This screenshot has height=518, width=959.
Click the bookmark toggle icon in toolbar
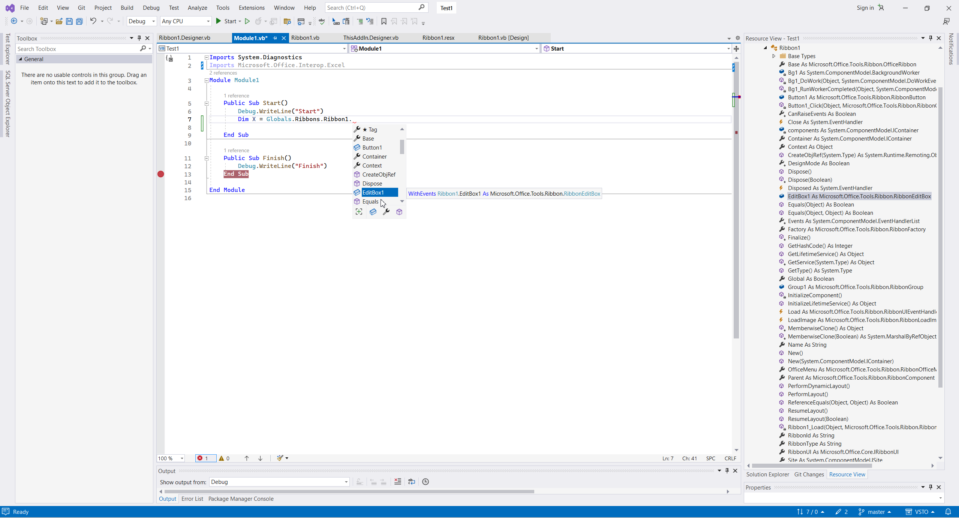[x=384, y=21]
